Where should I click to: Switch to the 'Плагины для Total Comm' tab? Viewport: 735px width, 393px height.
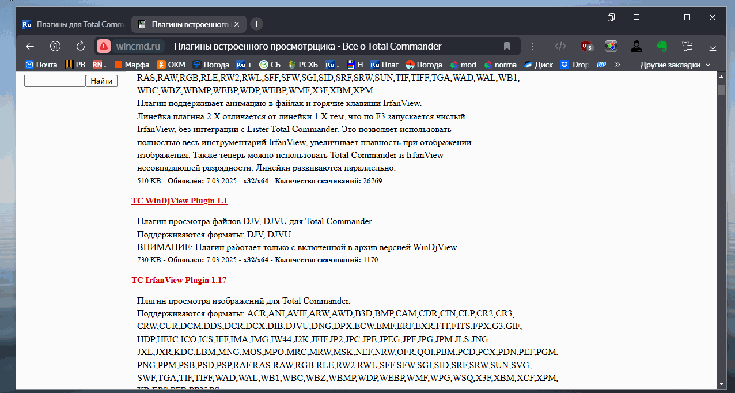[x=73, y=24]
